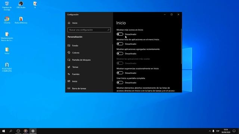Click the Temas brush icon
Screen dimensions: 239x134
69,67
